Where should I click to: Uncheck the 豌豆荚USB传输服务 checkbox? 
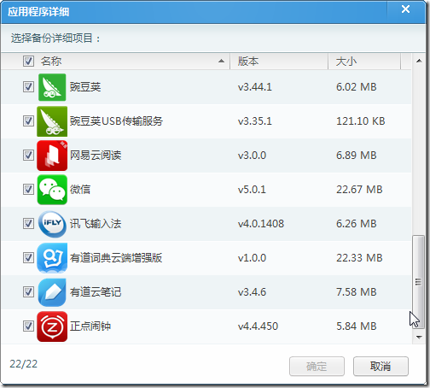click(x=28, y=121)
